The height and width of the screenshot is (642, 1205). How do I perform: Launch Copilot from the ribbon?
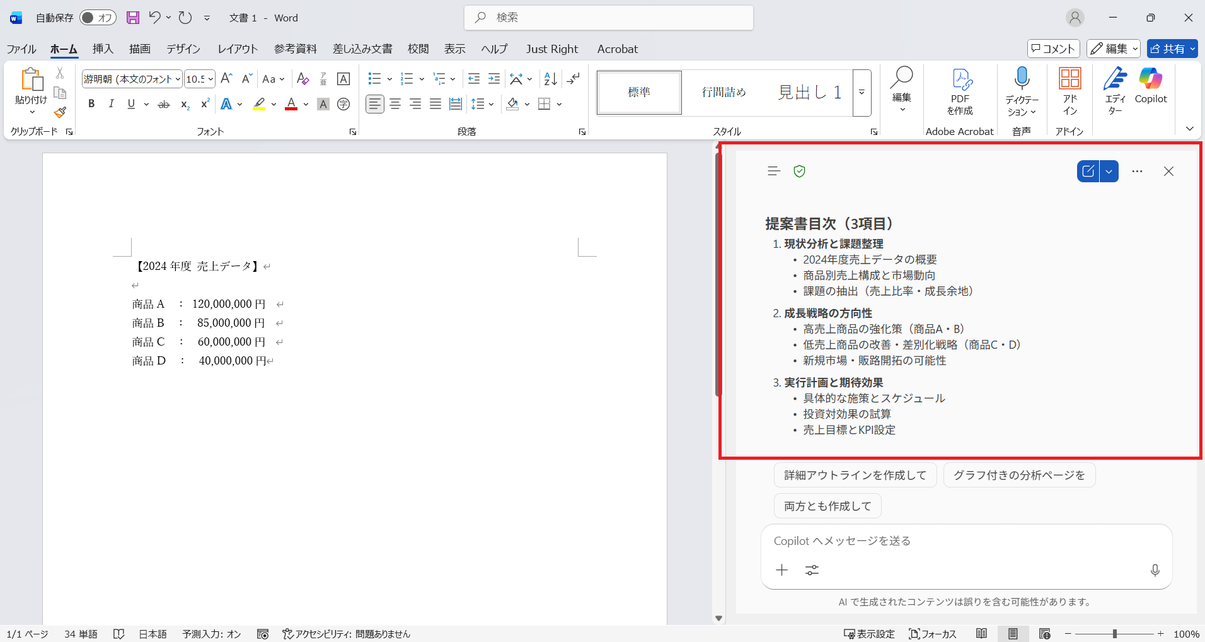pos(1150,86)
